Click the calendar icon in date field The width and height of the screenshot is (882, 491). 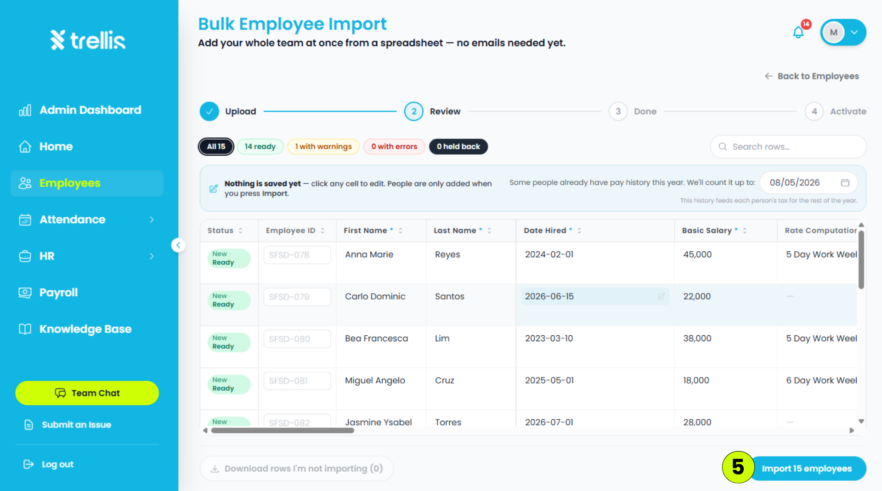tap(845, 183)
